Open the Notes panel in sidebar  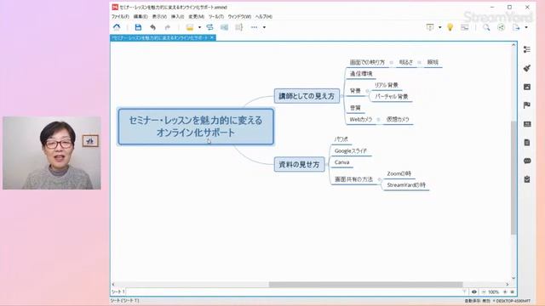[x=527, y=142]
